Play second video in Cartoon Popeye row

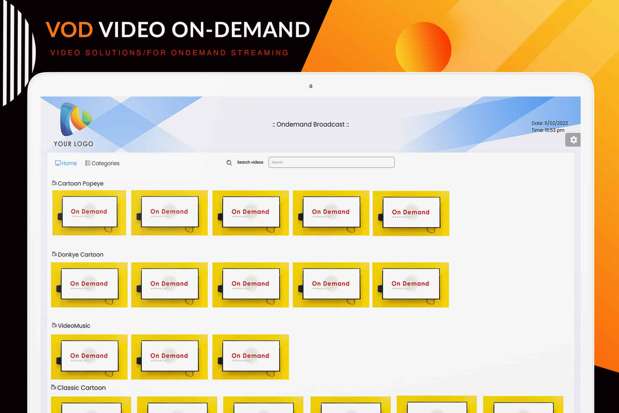coord(169,213)
